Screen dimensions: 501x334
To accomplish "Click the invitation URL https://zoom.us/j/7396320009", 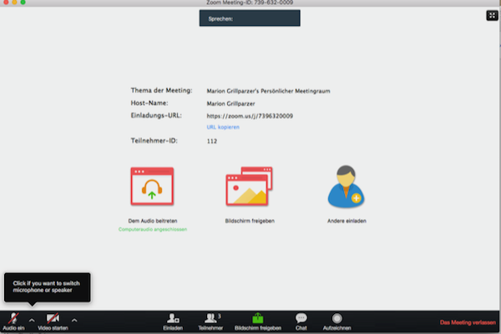I will [250, 116].
